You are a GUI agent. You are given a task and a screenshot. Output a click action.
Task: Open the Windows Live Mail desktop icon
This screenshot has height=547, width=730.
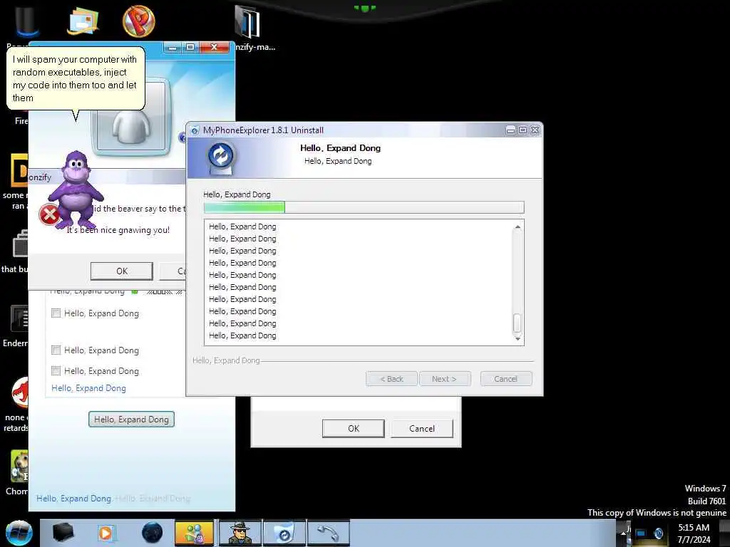[83, 21]
